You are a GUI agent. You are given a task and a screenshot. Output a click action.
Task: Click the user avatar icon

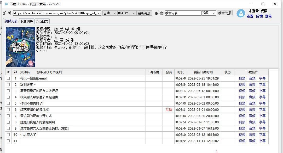pyautogui.click(x=240, y=13)
